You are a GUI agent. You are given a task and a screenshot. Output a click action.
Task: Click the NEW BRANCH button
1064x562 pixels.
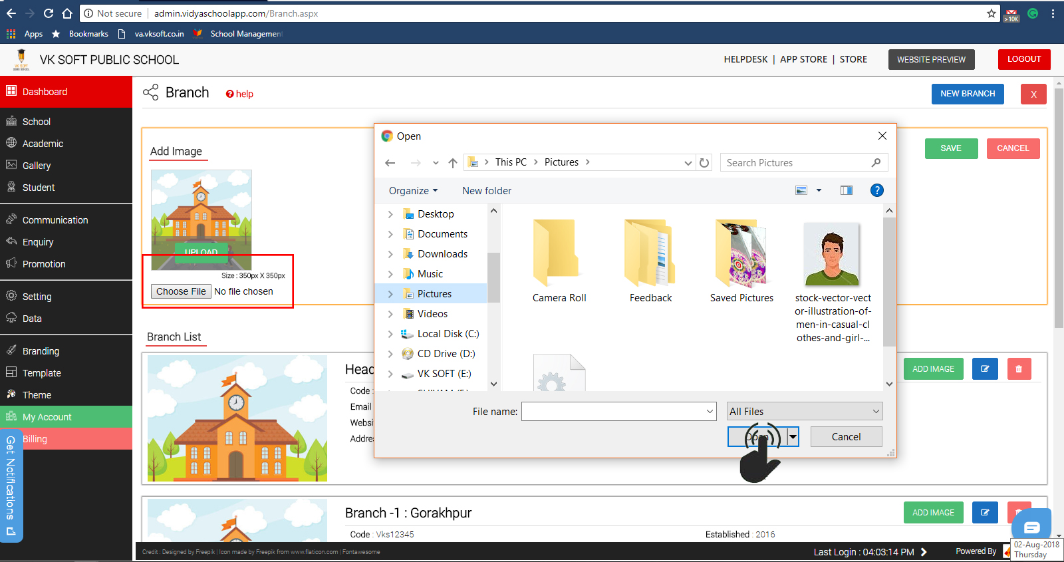click(968, 94)
